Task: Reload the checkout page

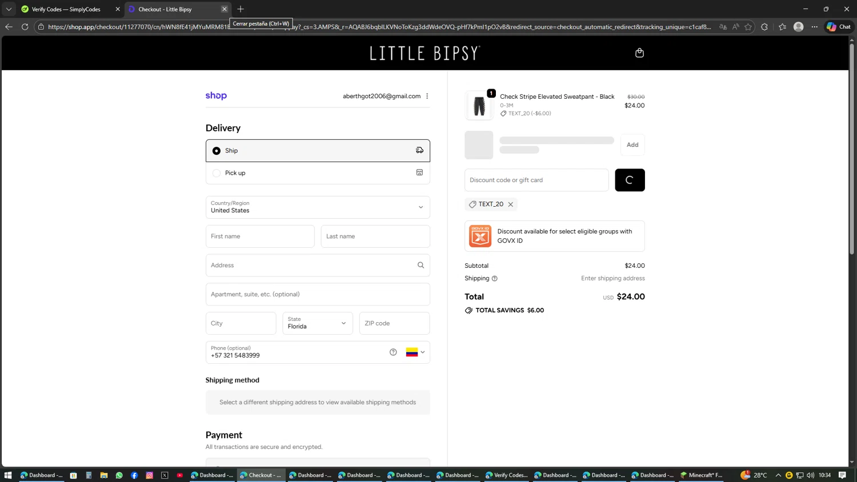Action: pos(25,27)
